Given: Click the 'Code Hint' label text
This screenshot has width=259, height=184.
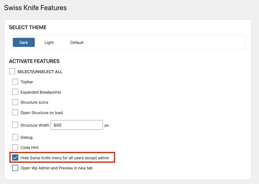Looking at the screenshot, I should click(x=30, y=148).
